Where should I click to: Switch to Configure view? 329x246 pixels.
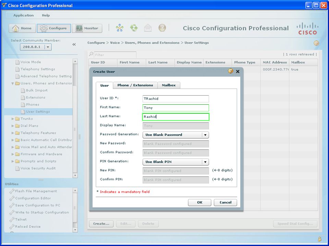[54, 28]
